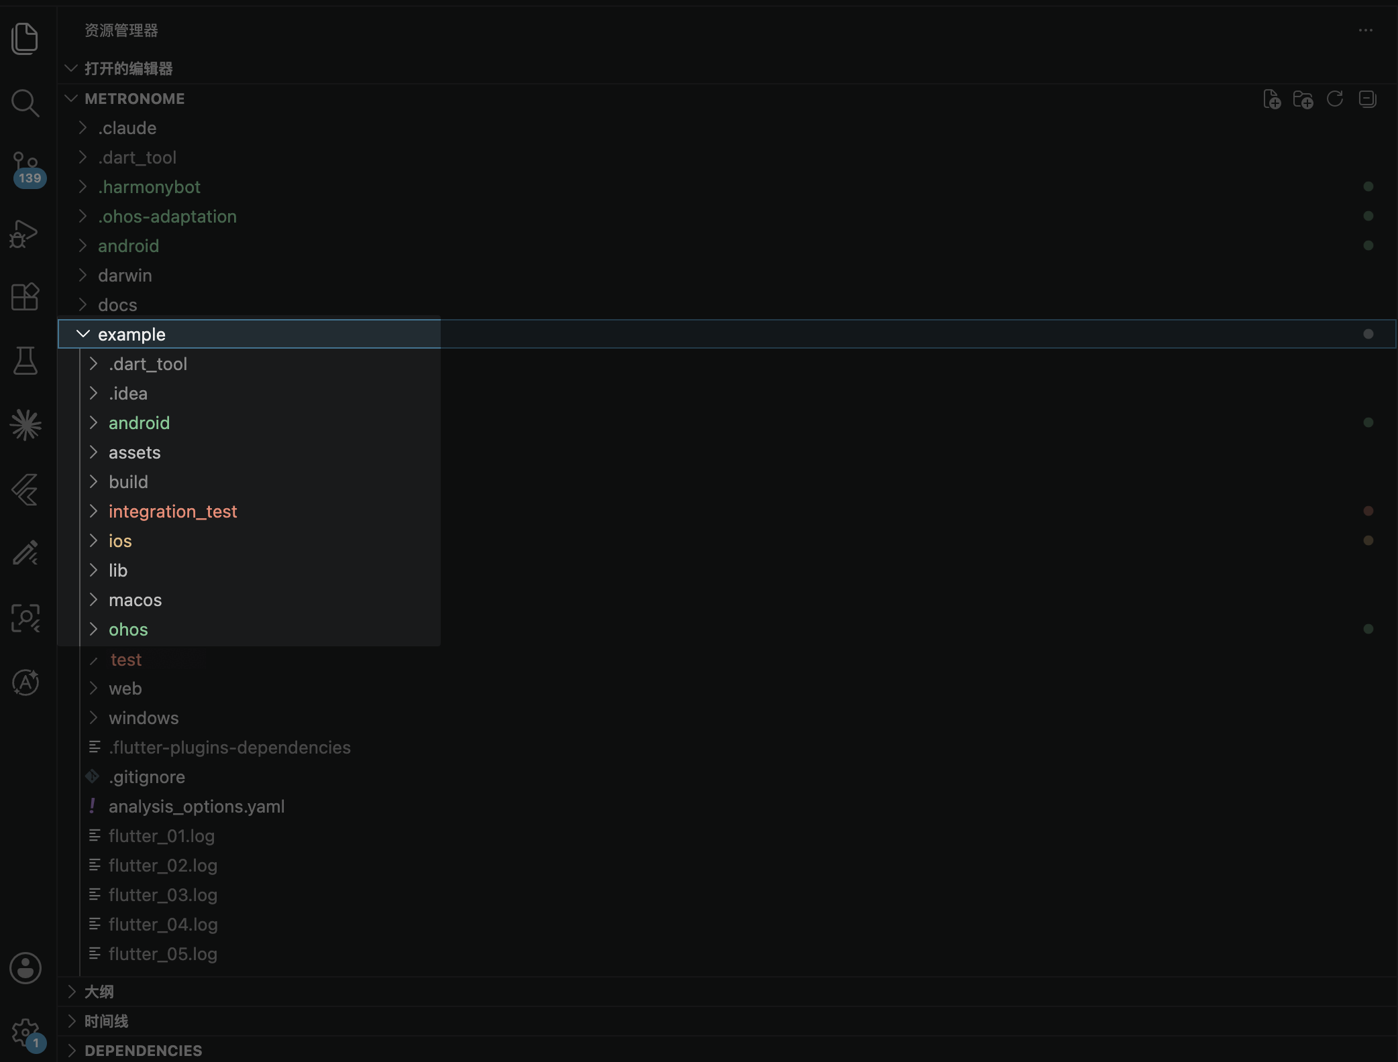Open the Extensions view
This screenshot has width=1398, height=1062.
coord(25,296)
